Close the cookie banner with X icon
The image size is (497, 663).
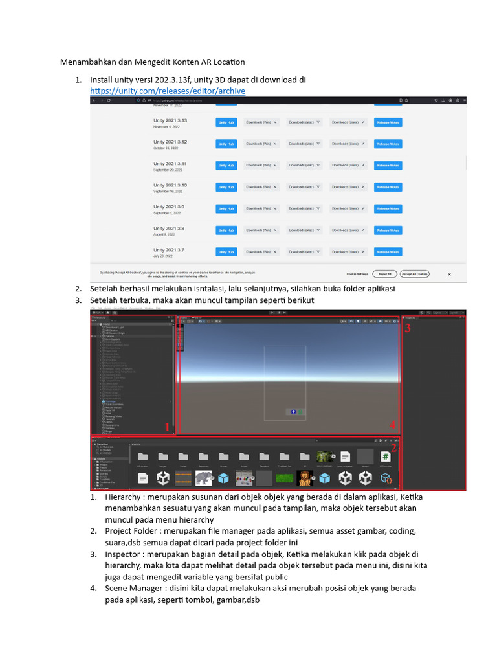[449, 274]
